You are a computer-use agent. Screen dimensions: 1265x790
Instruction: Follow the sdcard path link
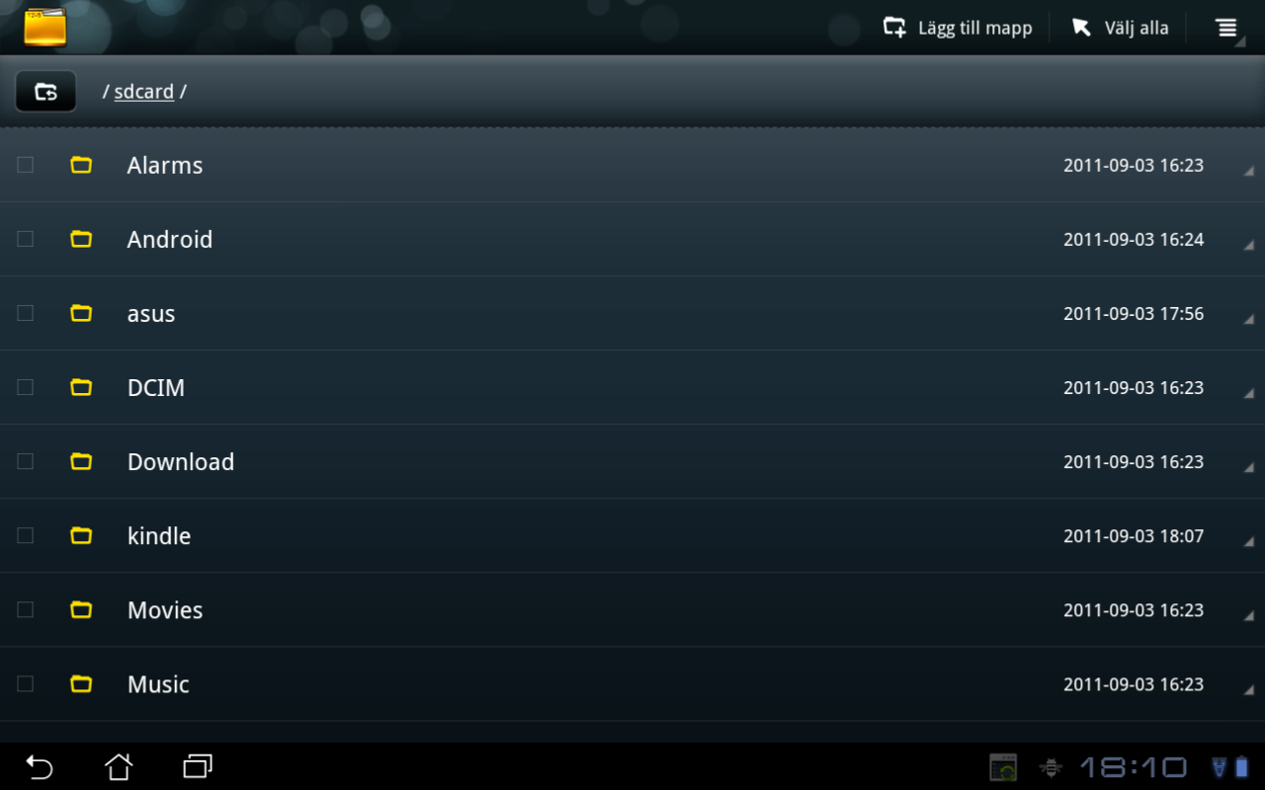[x=144, y=92]
